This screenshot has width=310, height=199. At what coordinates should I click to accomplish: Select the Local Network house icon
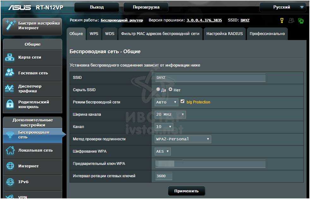click(x=10, y=150)
